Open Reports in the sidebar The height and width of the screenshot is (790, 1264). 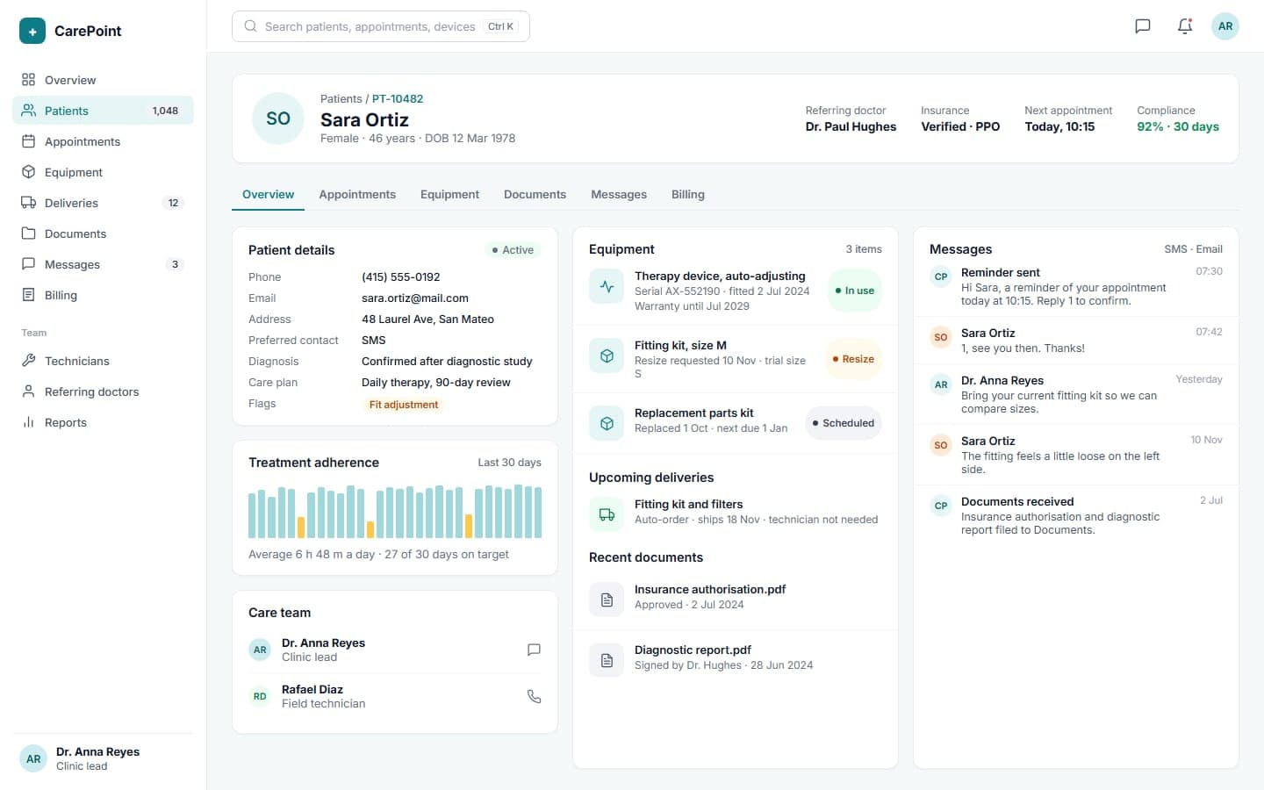104,422
